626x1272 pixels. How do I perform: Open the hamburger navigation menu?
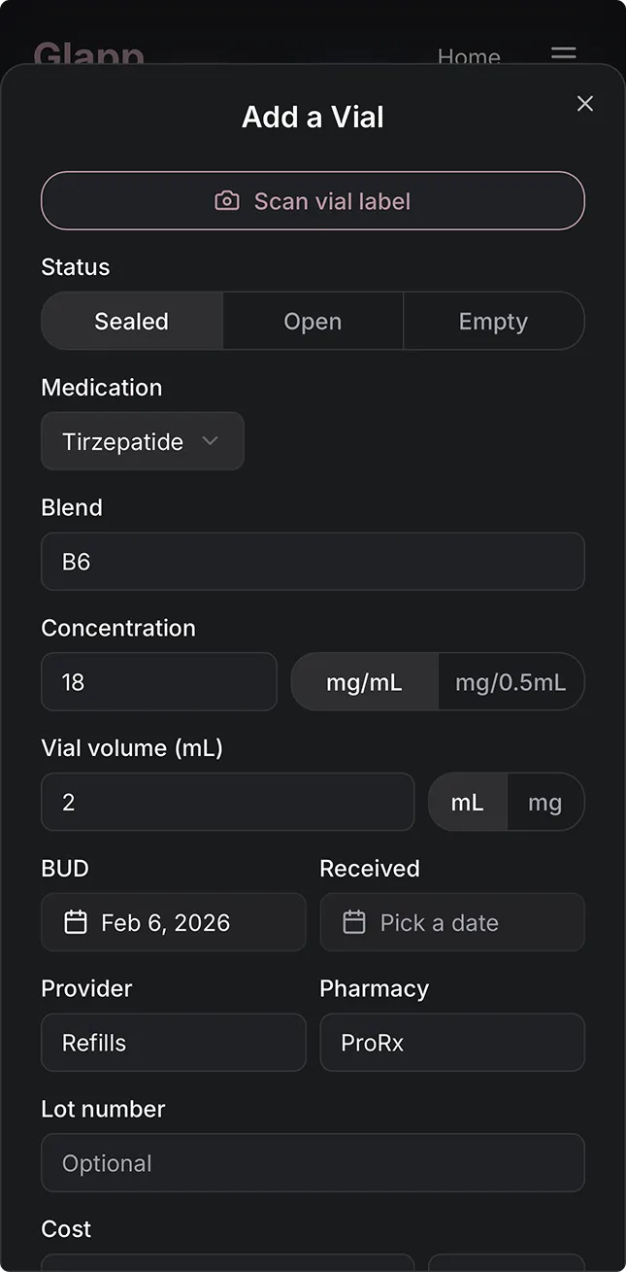coord(563,55)
